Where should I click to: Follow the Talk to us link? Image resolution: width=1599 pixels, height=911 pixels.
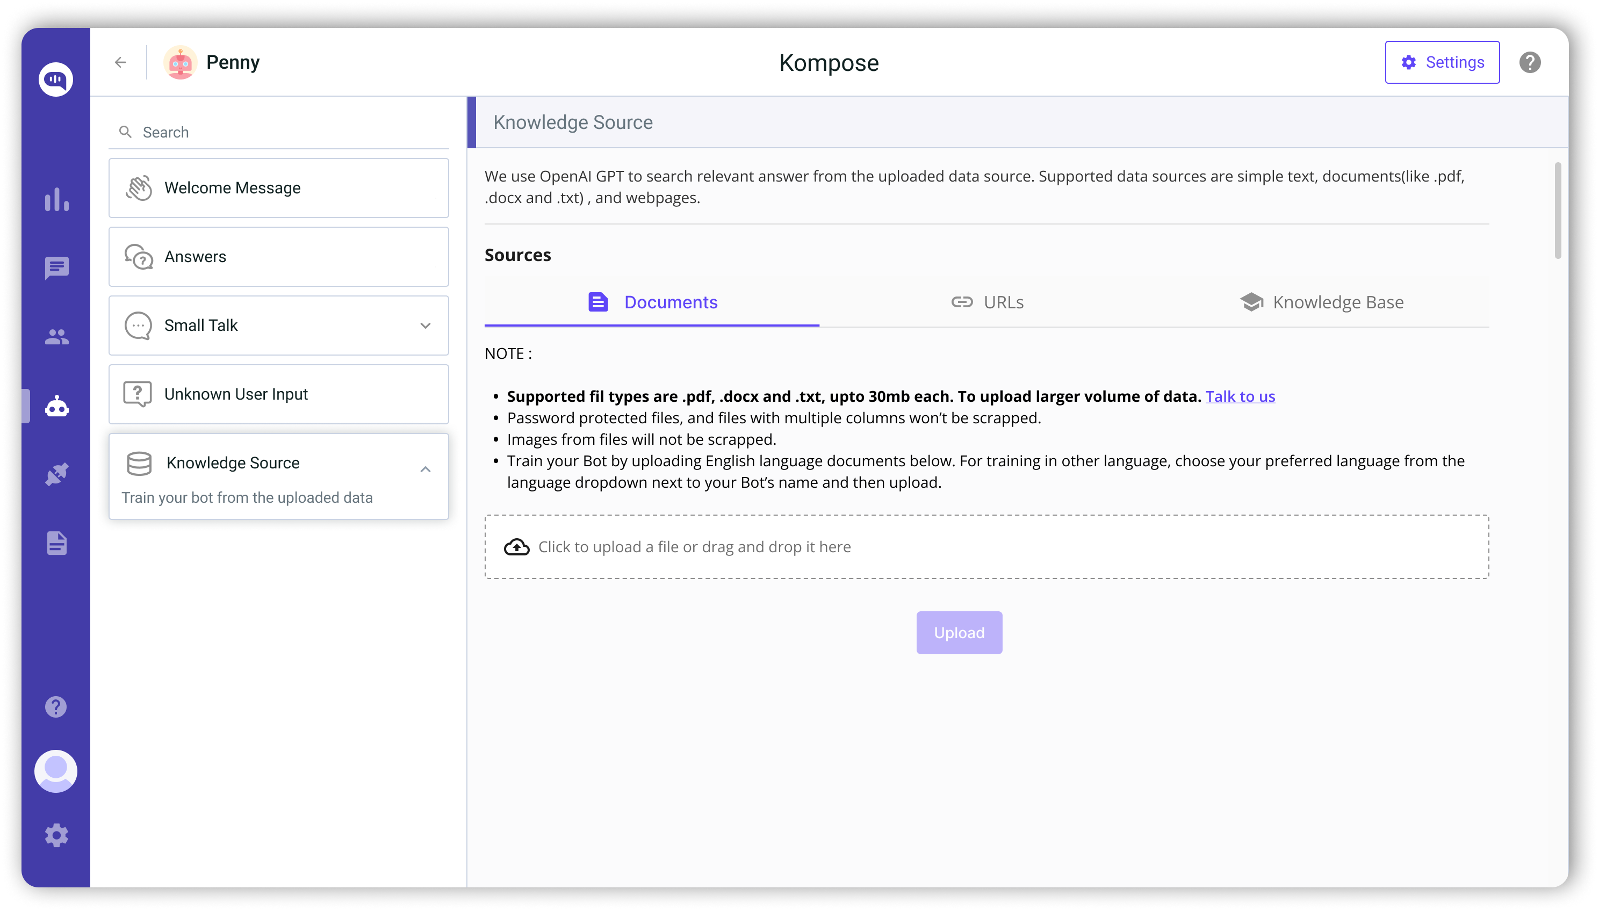[x=1240, y=395]
